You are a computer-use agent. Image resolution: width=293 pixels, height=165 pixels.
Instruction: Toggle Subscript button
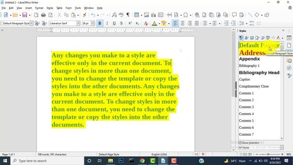137,23
